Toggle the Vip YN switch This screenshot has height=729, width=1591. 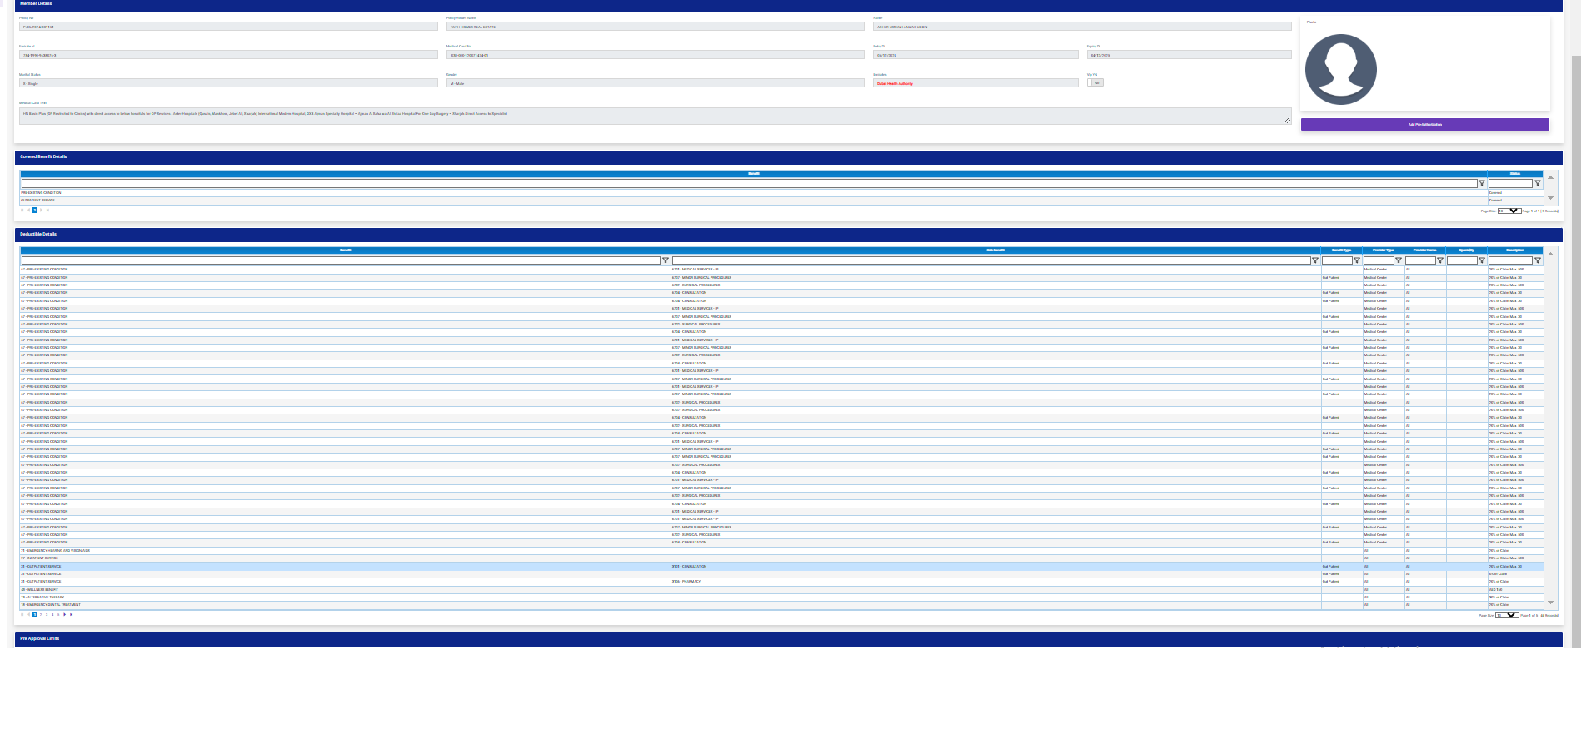1095,83
